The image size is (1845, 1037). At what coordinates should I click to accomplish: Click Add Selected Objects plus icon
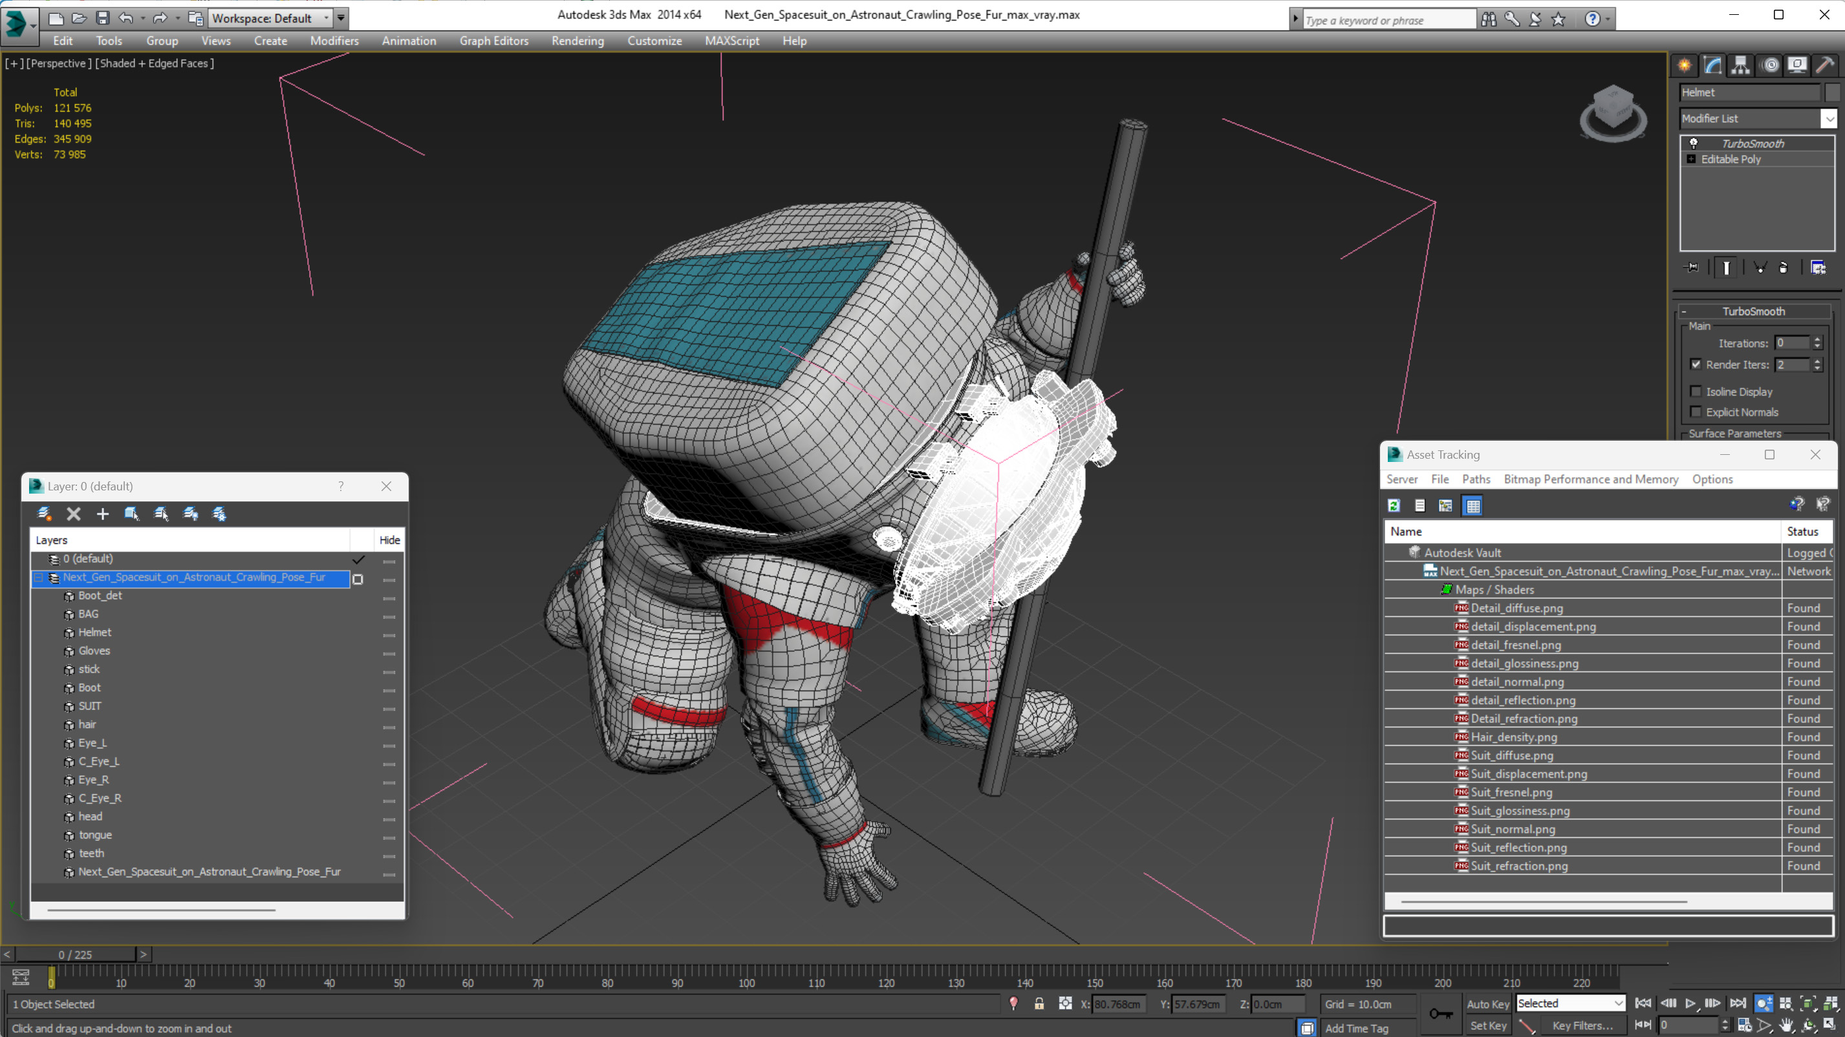(x=102, y=514)
